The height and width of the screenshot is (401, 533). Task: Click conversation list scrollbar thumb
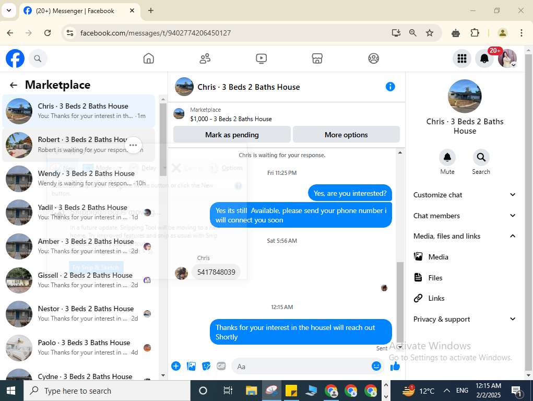pyautogui.click(x=163, y=139)
